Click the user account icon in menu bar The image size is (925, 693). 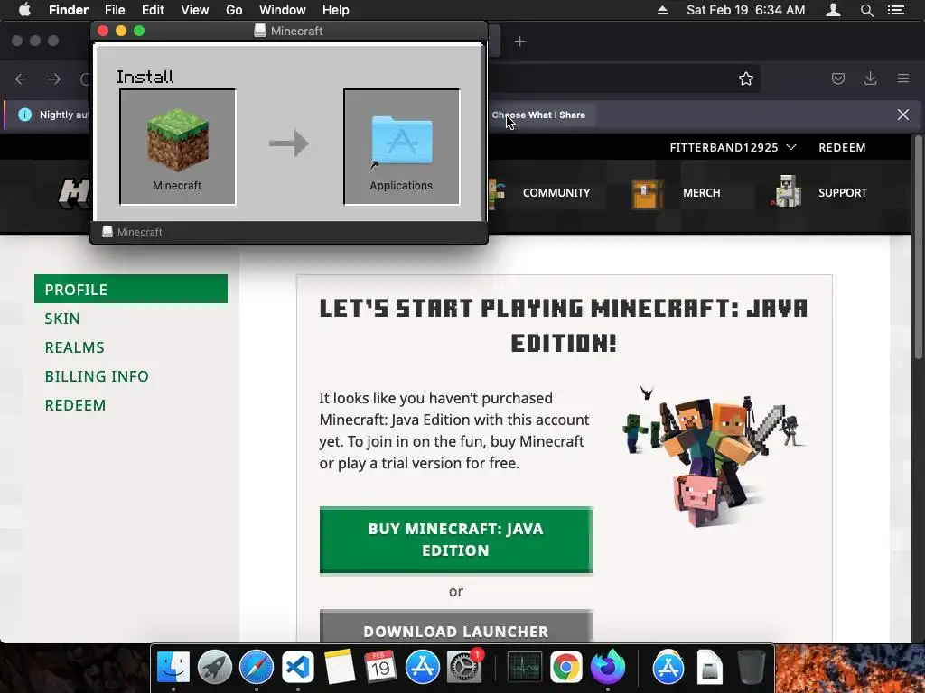click(x=833, y=10)
